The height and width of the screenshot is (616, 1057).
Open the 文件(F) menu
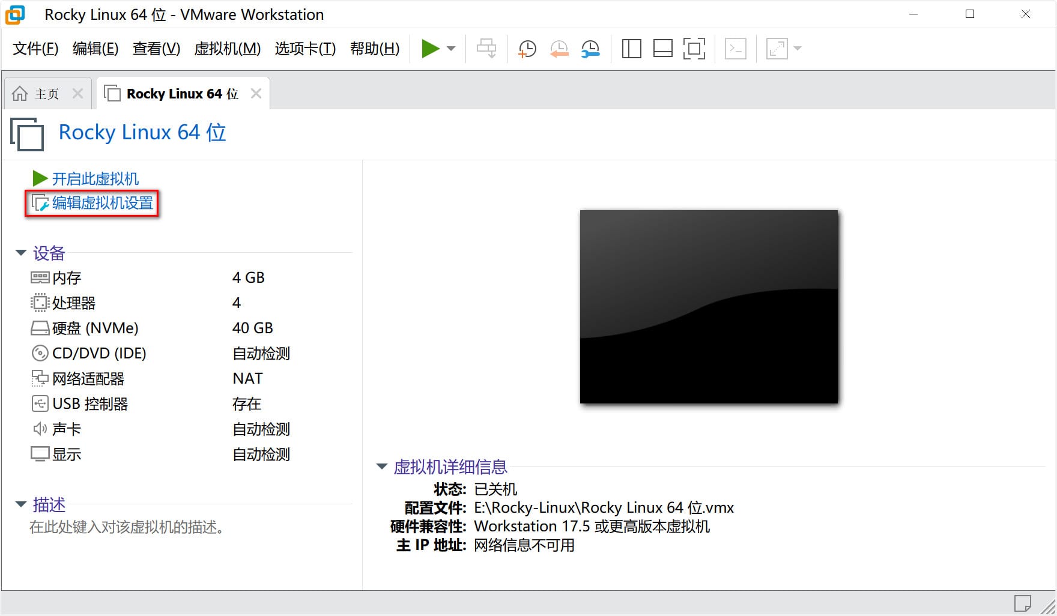coord(35,49)
